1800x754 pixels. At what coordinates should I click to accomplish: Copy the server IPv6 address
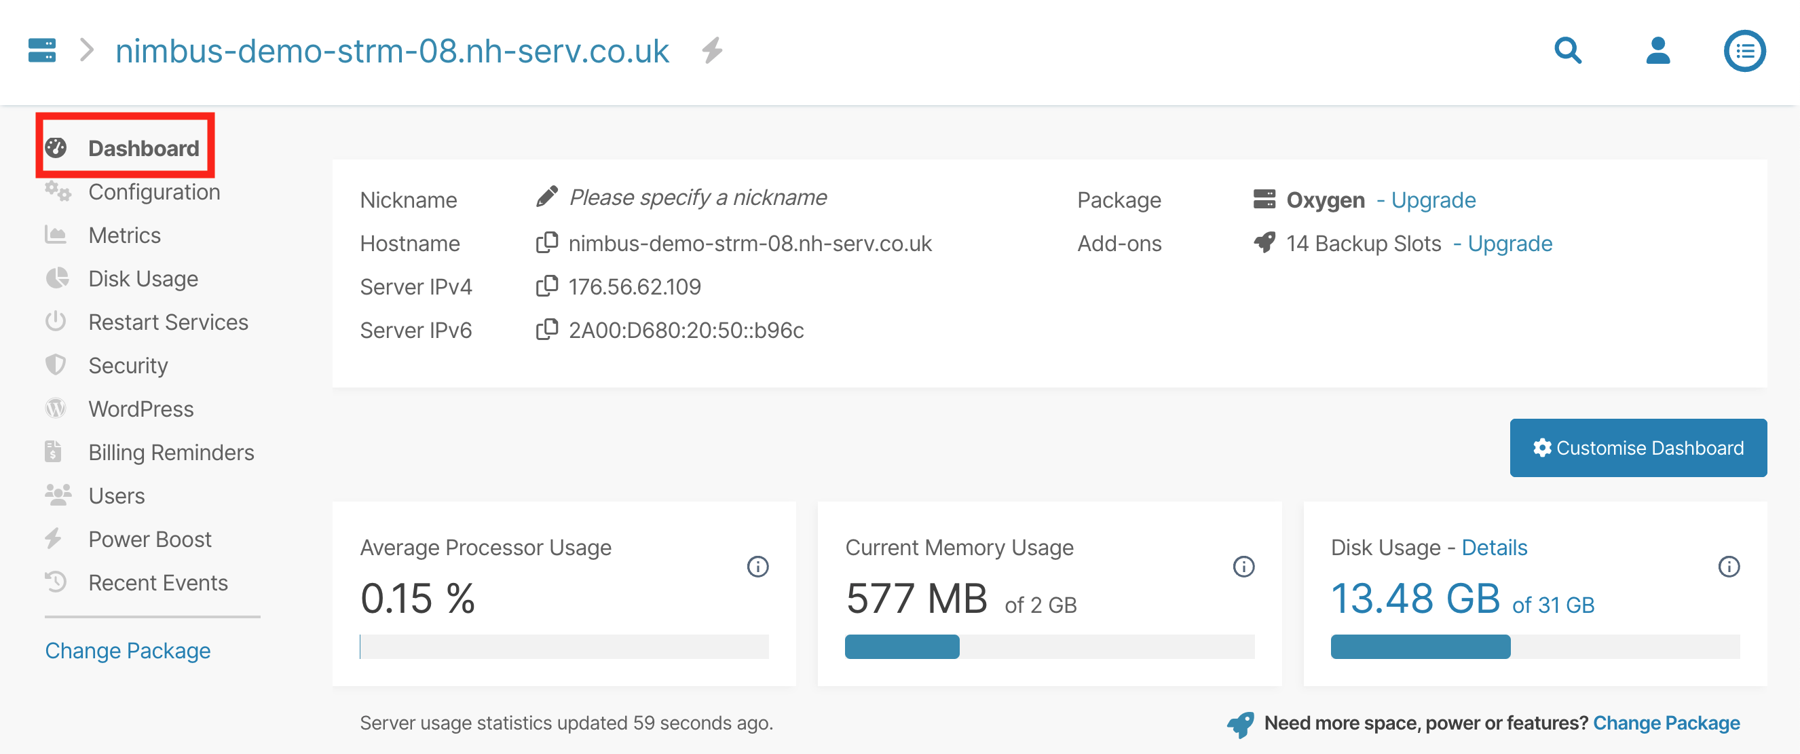tap(546, 329)
